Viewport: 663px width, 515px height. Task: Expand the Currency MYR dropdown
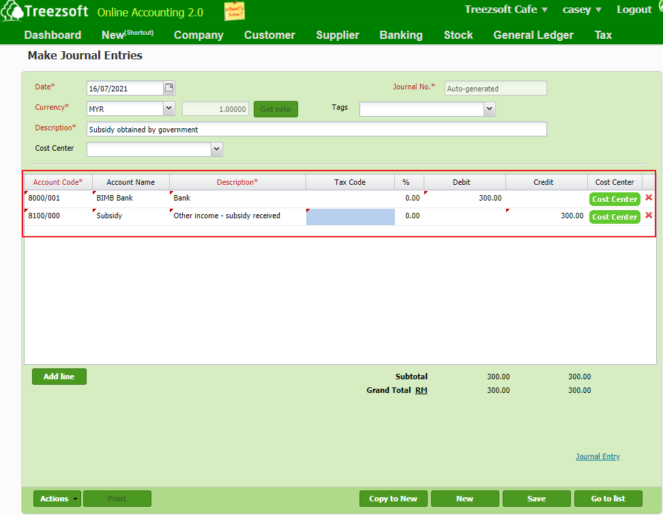[x=168, y=108]
